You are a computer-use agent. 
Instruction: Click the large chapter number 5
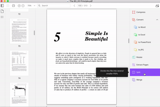pyautogui.click(x=57, y=37)
